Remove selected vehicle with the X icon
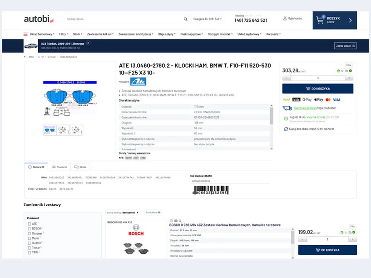 pos(88,43)
